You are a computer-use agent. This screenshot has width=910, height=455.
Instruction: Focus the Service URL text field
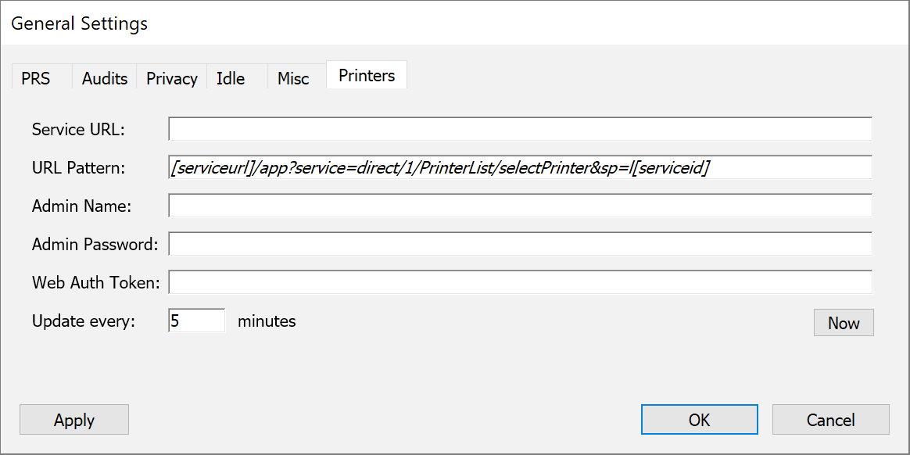(x=520, y=129)
